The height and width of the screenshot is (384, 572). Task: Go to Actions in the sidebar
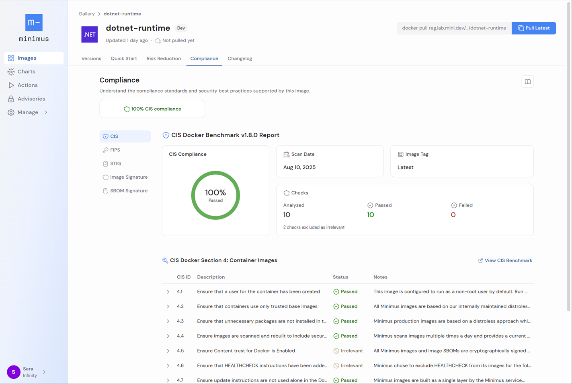[34, 85]
